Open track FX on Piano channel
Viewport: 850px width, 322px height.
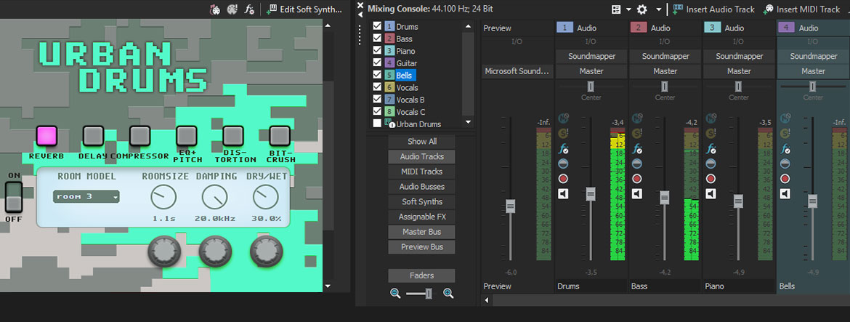[711, 148]
